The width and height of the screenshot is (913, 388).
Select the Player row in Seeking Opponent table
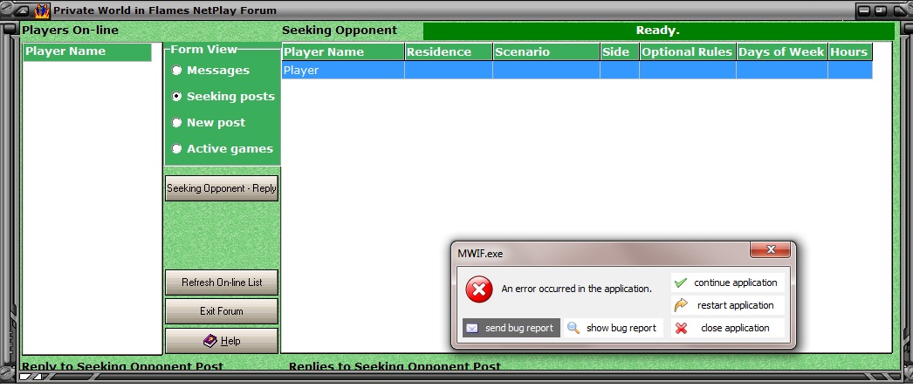(x=577, y=71)
